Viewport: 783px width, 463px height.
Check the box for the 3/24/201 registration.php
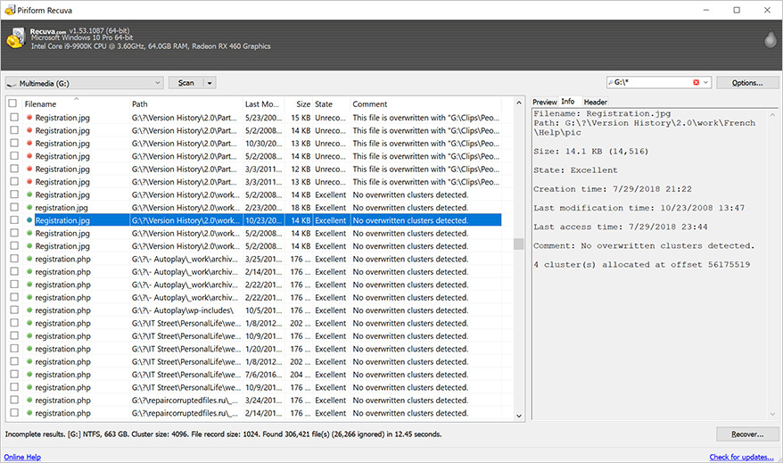pyautogui.click(x=14, y=400)
